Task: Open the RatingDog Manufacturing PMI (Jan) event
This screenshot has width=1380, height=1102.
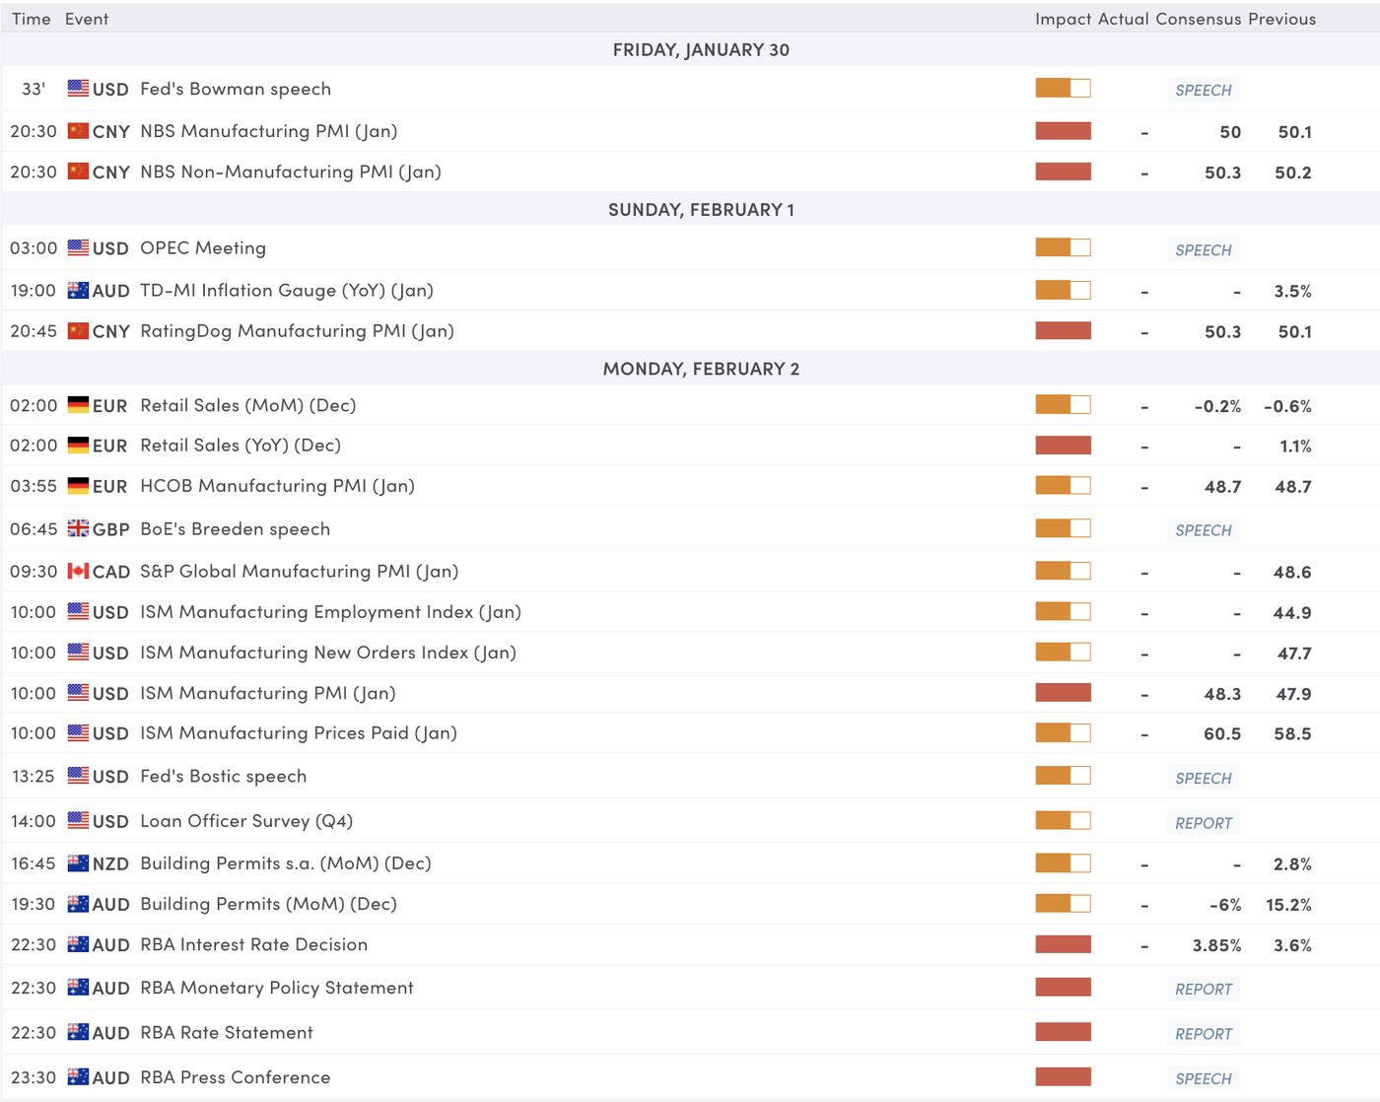Action: pos(298,331)
